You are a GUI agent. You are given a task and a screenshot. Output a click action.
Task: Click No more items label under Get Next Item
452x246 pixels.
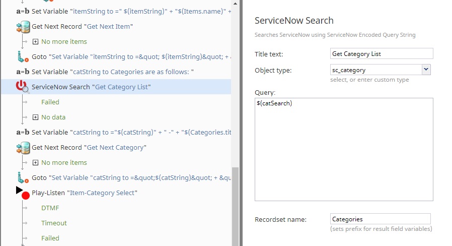coord(64,41)
